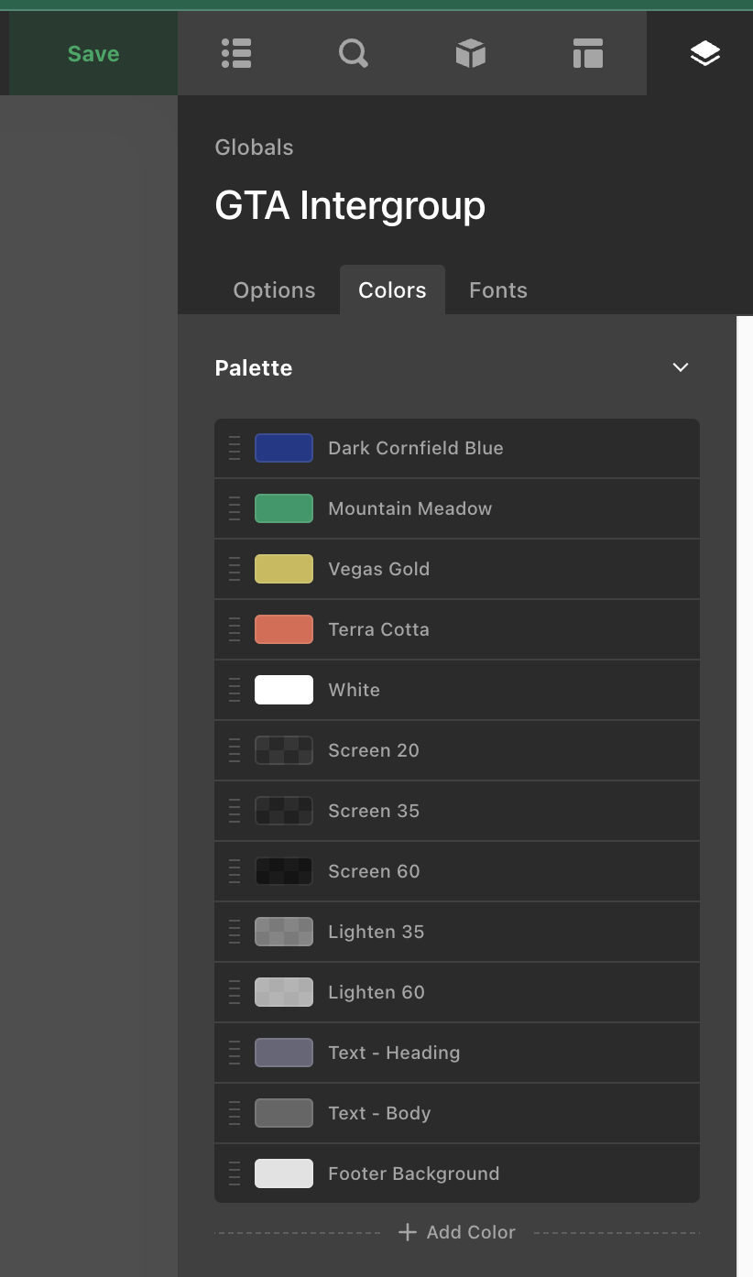
Task: Click drag handle beside Dark Cornfield Blue
Action: pyautogui.click(x=235, y=448)
